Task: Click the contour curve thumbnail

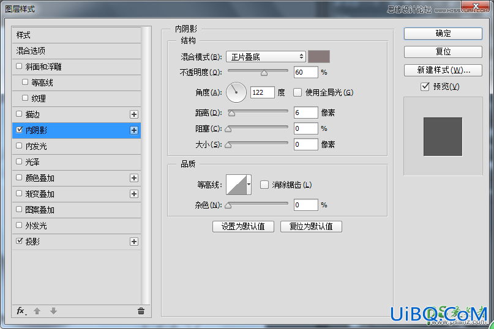Action: pyautogui.click(x=237, y=185)
